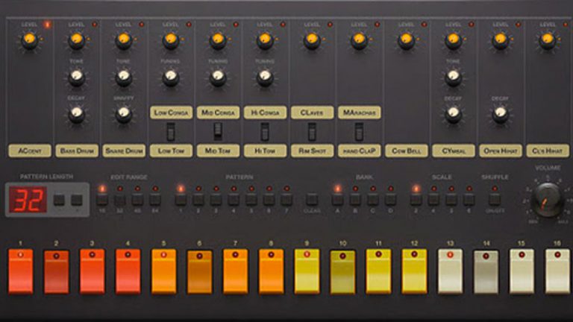Toggle Shuffle on/off button

tap(495, 200)
